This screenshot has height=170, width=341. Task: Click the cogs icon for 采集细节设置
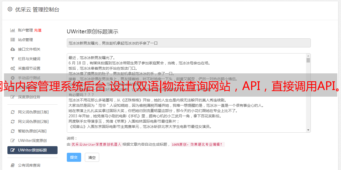(x=12, y=68)
